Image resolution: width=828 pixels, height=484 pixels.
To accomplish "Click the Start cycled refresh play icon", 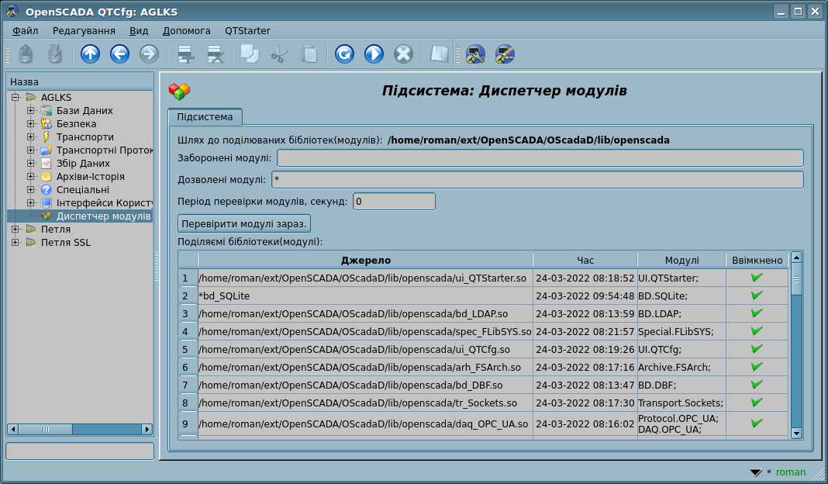I will pos(374,54).
